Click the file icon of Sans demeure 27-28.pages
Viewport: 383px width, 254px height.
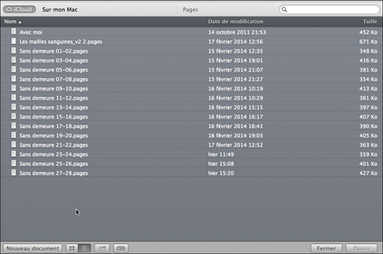[14, 173]
